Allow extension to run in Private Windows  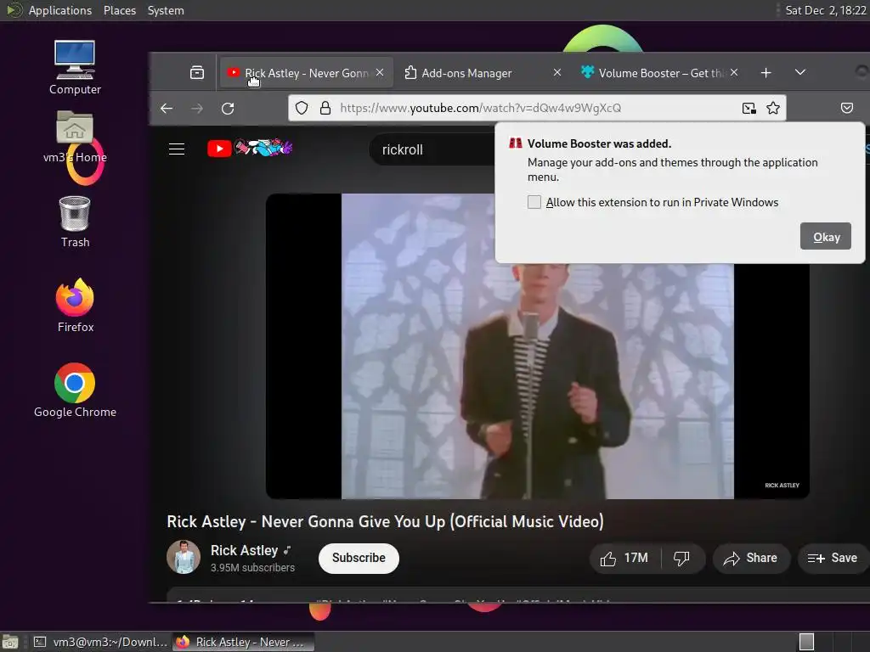click(x=534, y=202)
